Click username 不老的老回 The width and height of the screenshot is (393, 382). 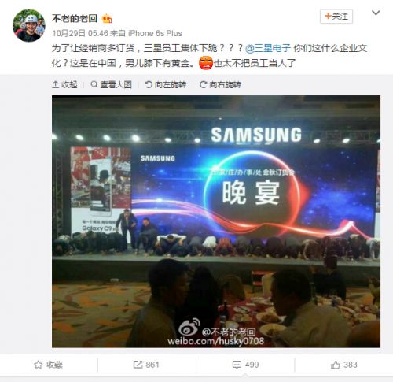click(x=75, y=18)
